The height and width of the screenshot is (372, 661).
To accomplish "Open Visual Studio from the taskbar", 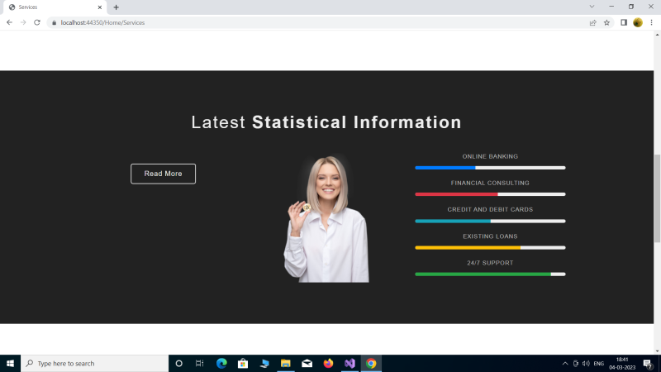I will click(350, 364).
